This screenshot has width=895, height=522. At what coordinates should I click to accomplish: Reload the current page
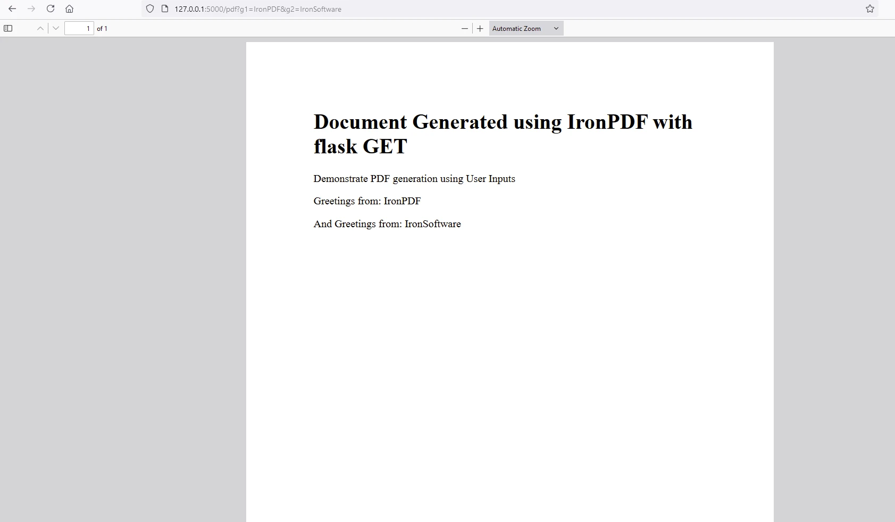pos(51,9)
